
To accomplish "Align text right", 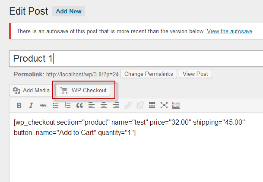I will pyautogui.click(x=116, y=106).
